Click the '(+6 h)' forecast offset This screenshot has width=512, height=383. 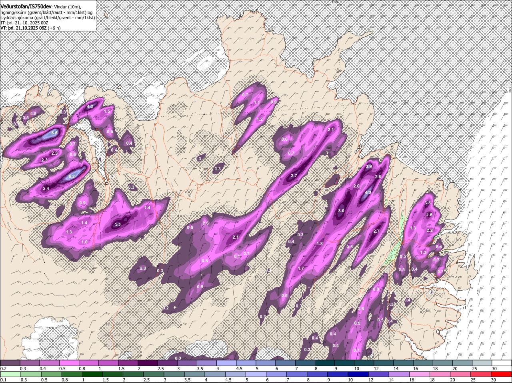tap(54, 28)
